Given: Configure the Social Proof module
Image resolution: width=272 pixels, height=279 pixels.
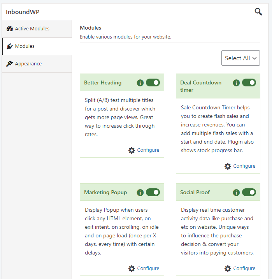Looking at the screenshot, I should coord(244,268).
